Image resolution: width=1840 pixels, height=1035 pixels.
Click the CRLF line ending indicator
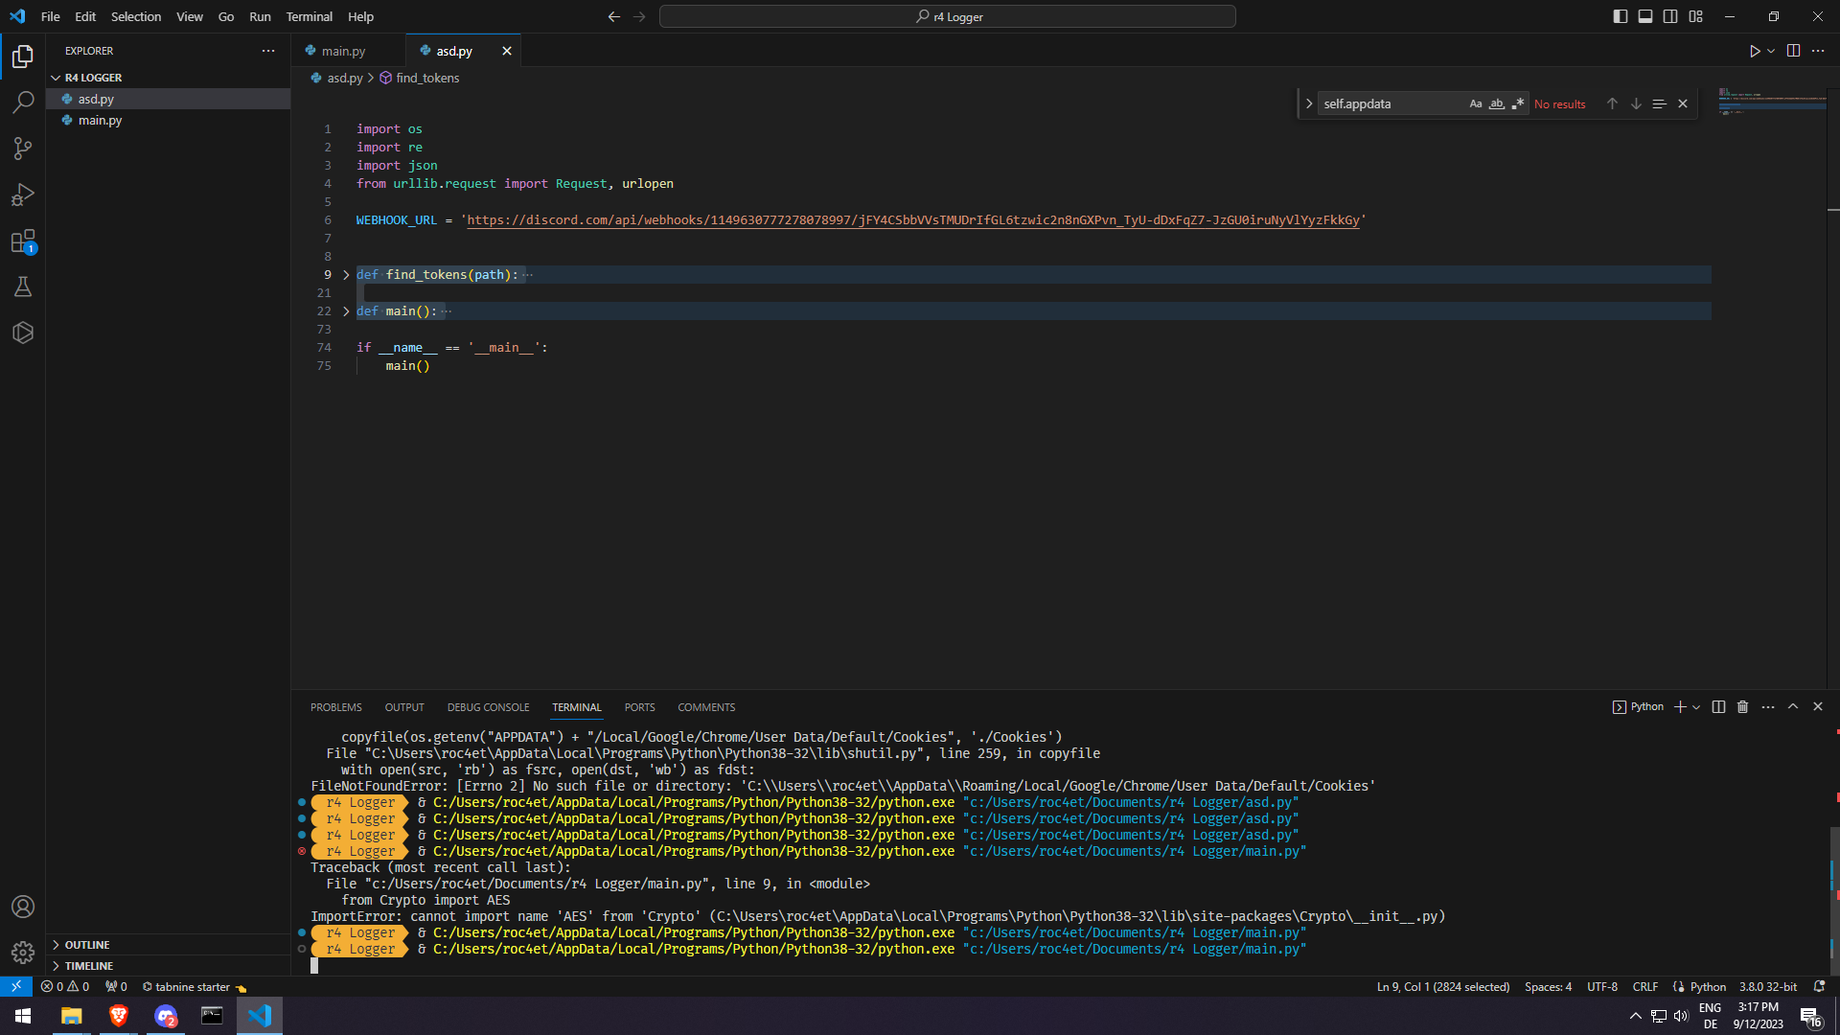[x=1644, y=986]
